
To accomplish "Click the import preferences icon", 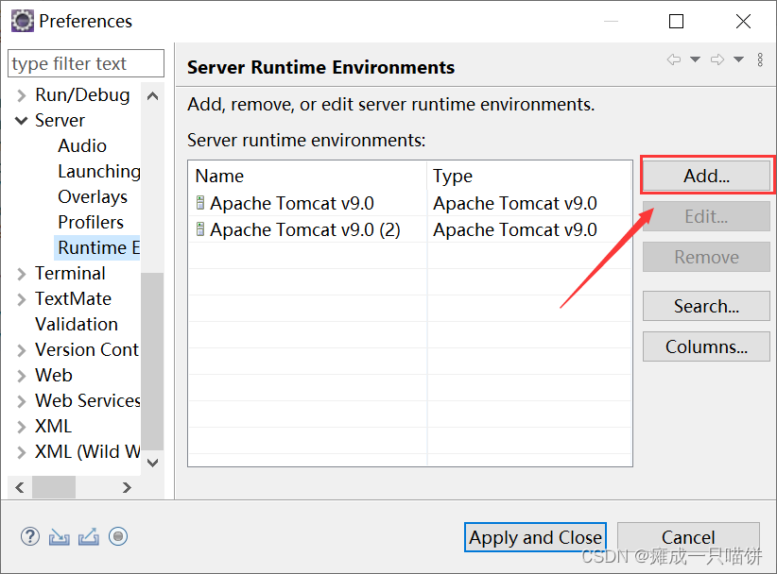I will click(59, 537).
